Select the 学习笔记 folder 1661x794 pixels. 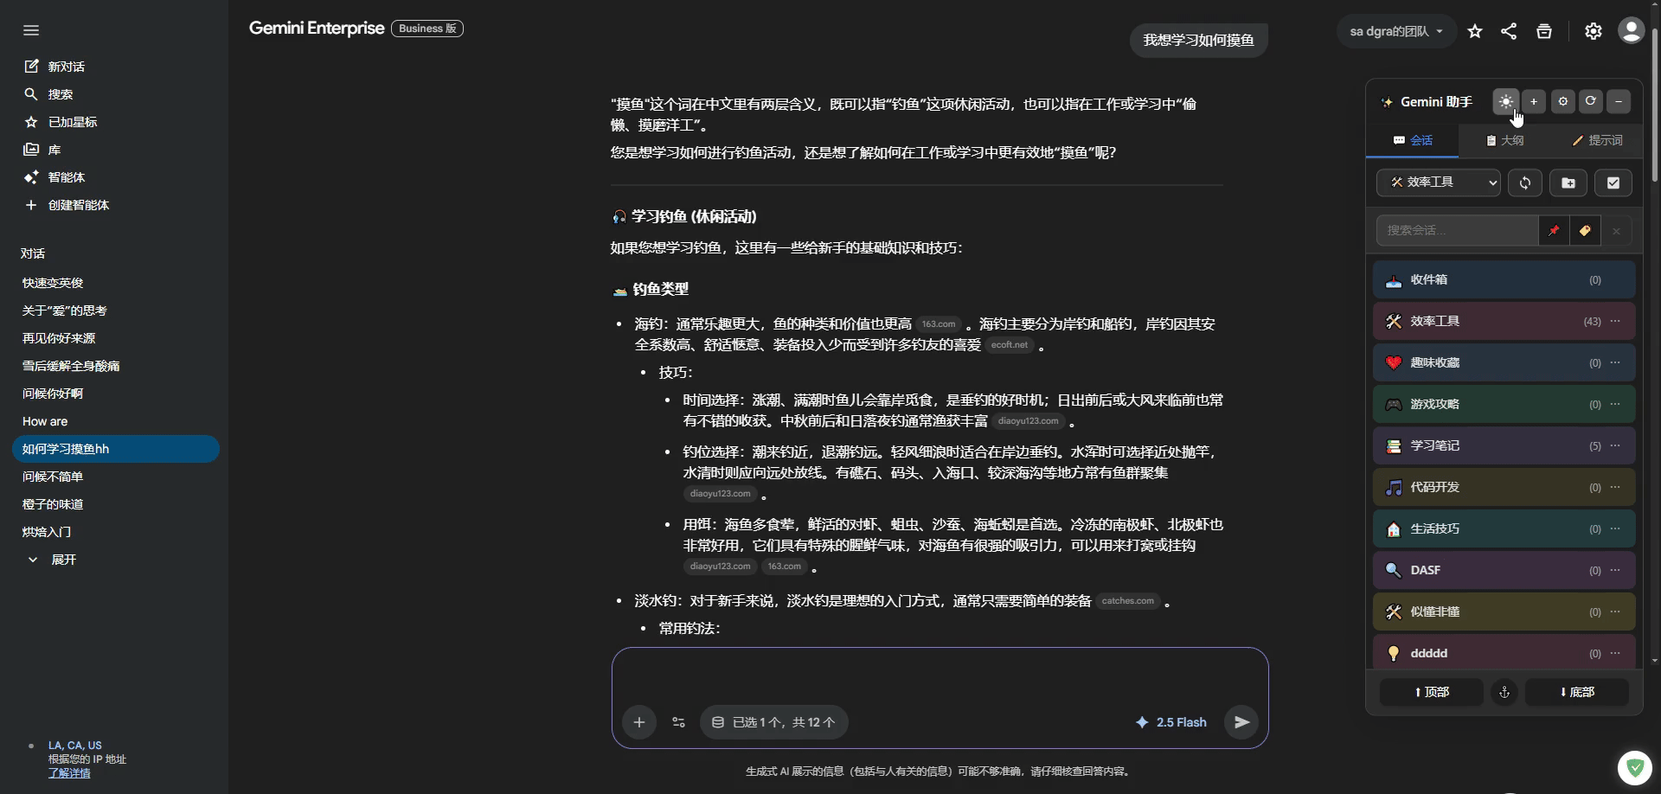1504,445
